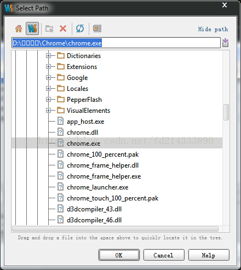Select chrome_launcher.exe file

tap(97, 187)
